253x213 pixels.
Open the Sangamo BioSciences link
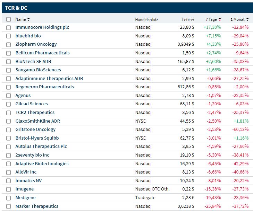(38, 70)
